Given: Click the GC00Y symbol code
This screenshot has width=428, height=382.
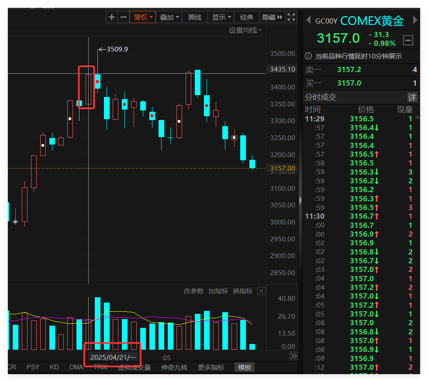Looking at the screenshot, I should pos(327,21).
